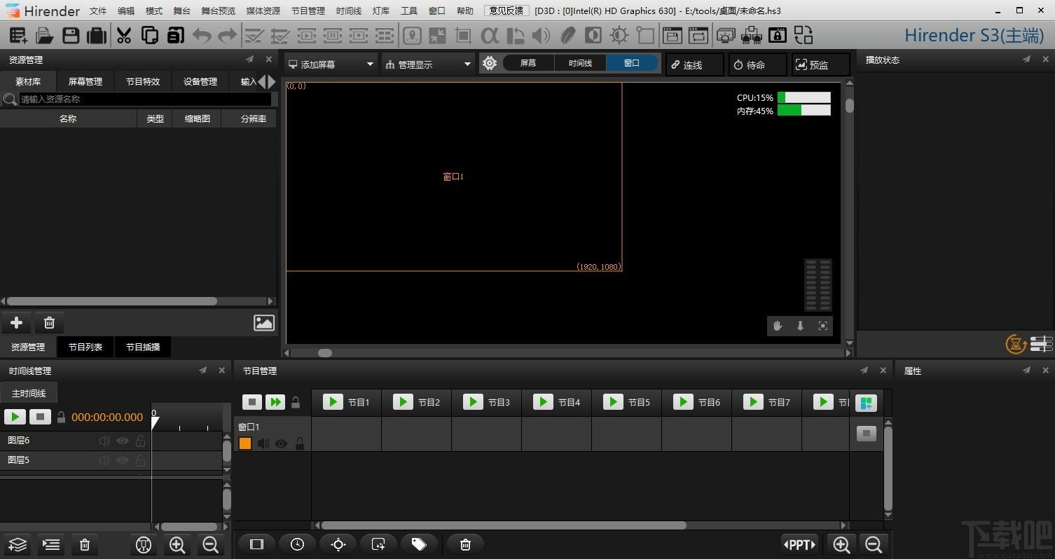1055x559 pixels.
Task: Delete resource using trash icon in 资源管理
Action: point(49,323)
